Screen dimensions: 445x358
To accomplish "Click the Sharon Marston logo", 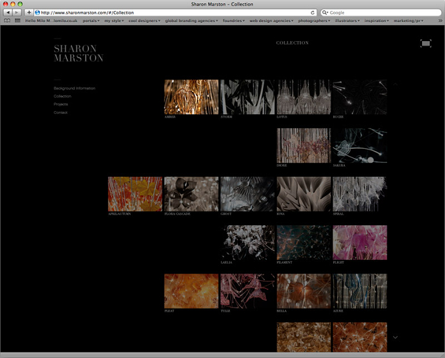I will (79, 54).
